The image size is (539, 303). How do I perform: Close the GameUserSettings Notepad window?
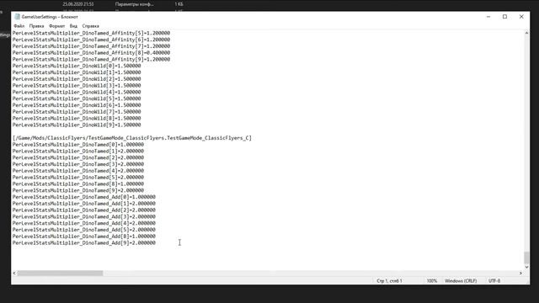(521, 17)
